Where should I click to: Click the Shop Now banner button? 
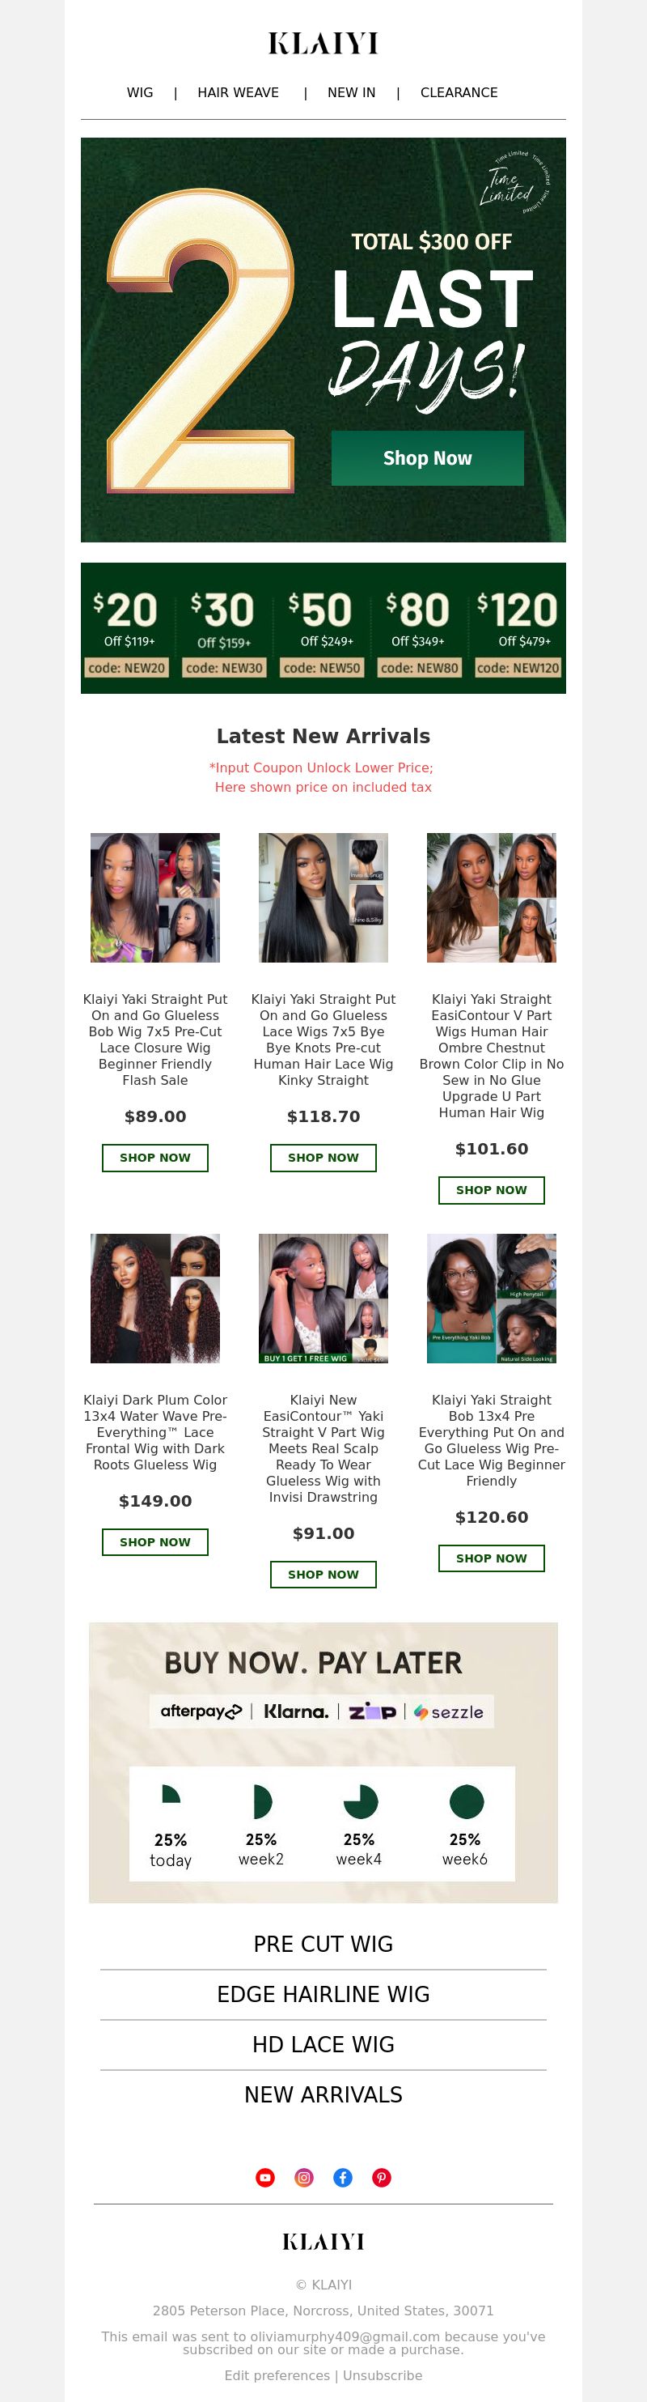point(427,458)
